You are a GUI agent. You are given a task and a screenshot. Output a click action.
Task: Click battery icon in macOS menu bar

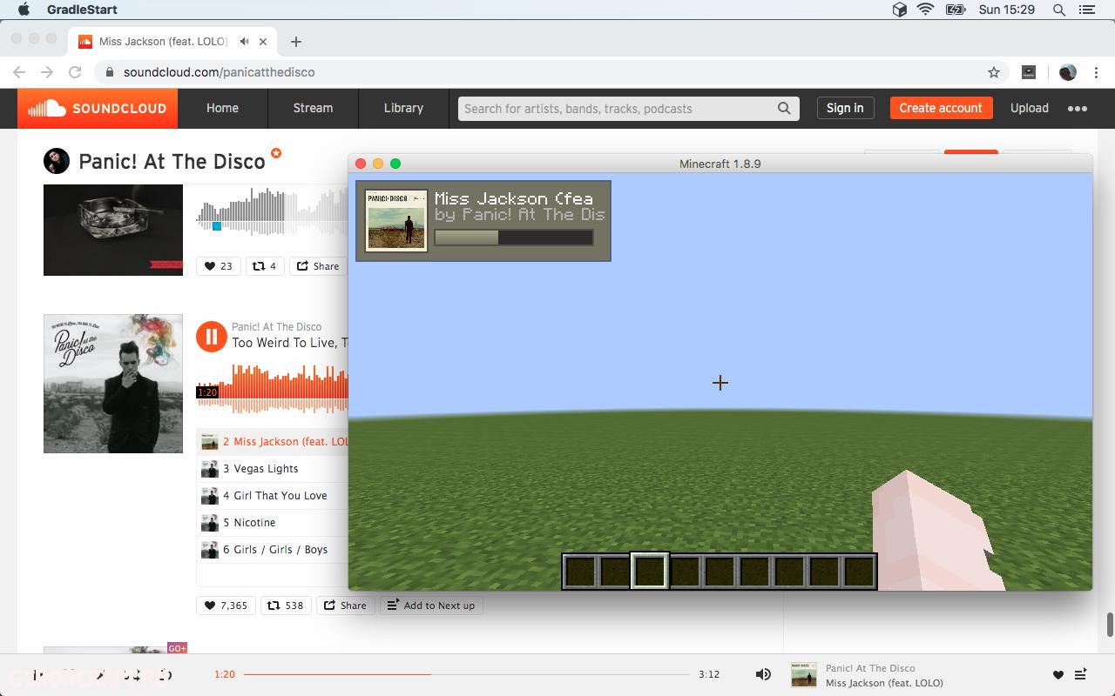(x=955, y=10)
